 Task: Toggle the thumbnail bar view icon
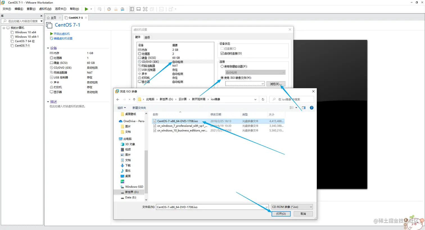(139, 9)
